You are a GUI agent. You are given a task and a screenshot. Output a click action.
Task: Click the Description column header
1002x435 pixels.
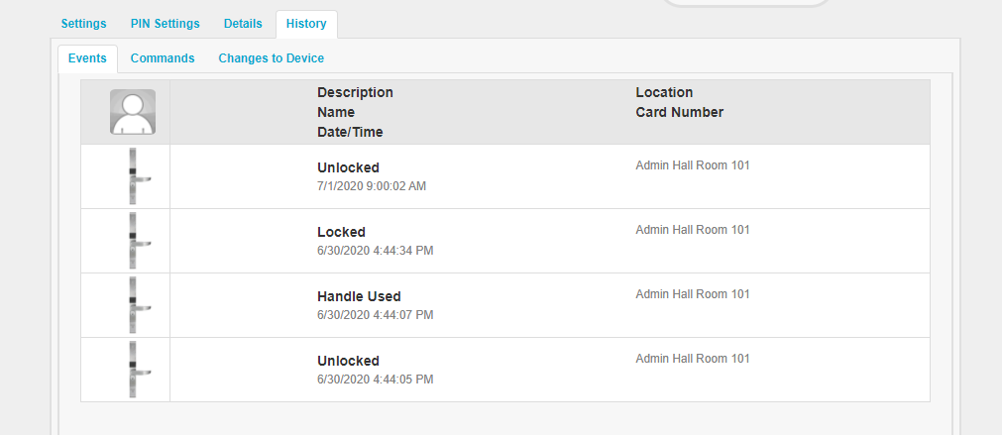coord(355,92)
